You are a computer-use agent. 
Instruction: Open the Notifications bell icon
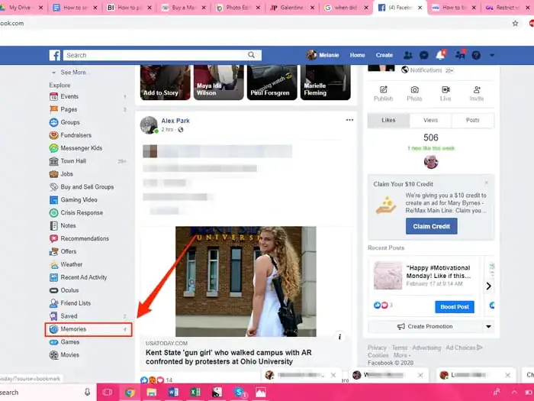click(441, 54)
